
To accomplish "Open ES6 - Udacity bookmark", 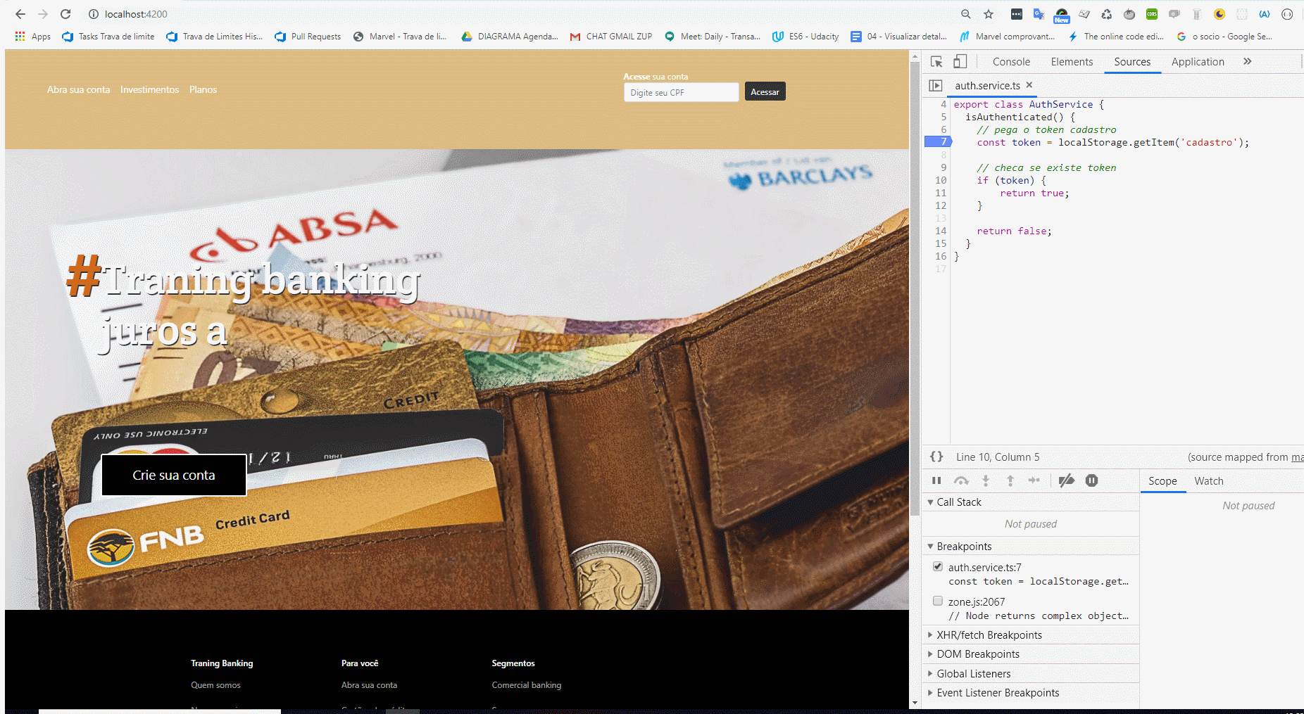I will point(805,37).
